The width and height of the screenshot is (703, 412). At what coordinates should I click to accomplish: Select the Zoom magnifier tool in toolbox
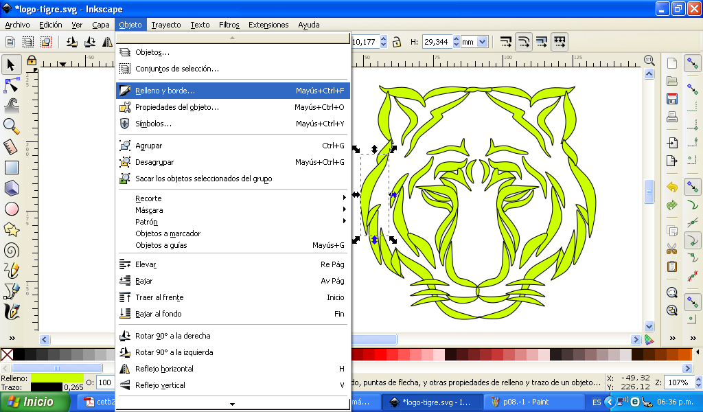coord(11,126)
